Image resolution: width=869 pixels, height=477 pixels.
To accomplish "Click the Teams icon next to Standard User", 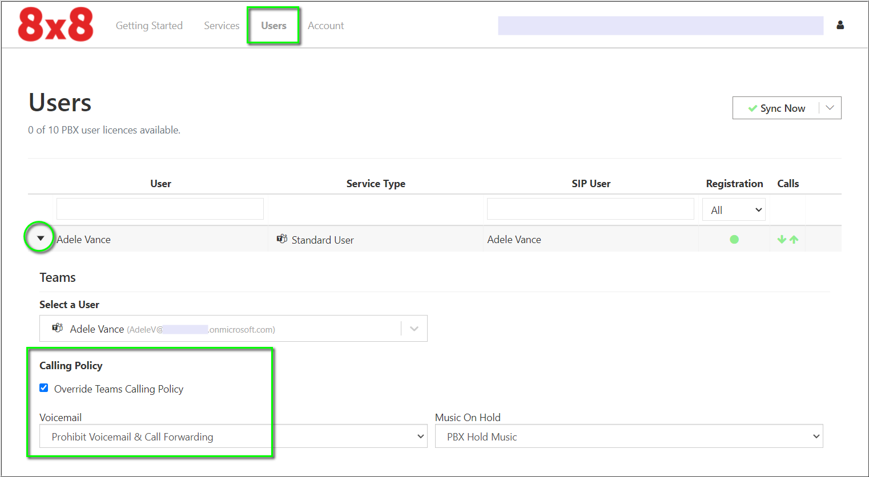I will click(x=281, y=239).
